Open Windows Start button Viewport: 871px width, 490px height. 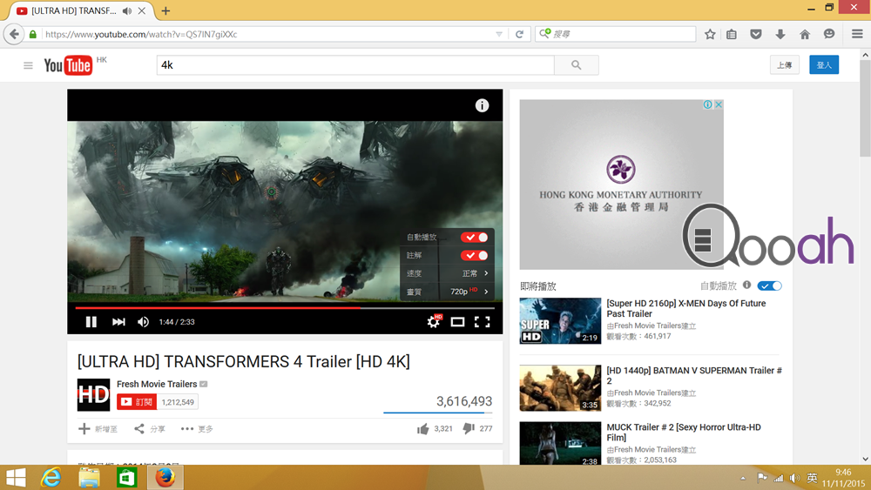pos(16,477)
